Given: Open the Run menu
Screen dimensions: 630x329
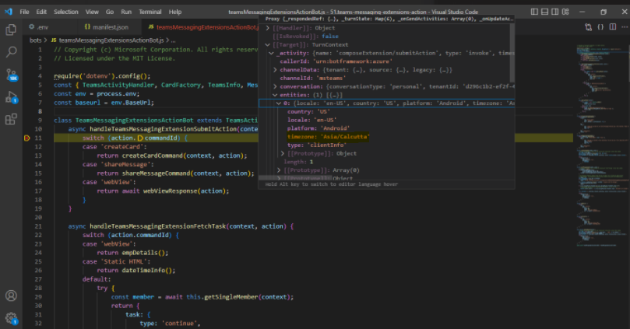Looking at the screenshot, I should 126,12.
